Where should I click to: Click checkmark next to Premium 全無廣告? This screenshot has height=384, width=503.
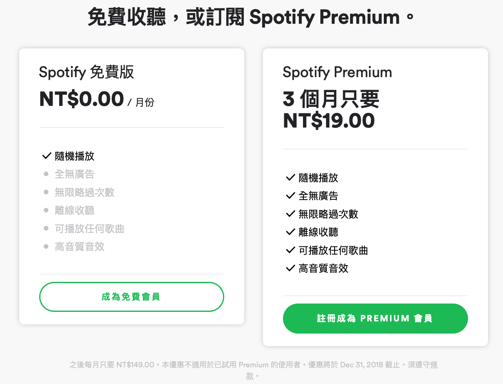point(290,196)
